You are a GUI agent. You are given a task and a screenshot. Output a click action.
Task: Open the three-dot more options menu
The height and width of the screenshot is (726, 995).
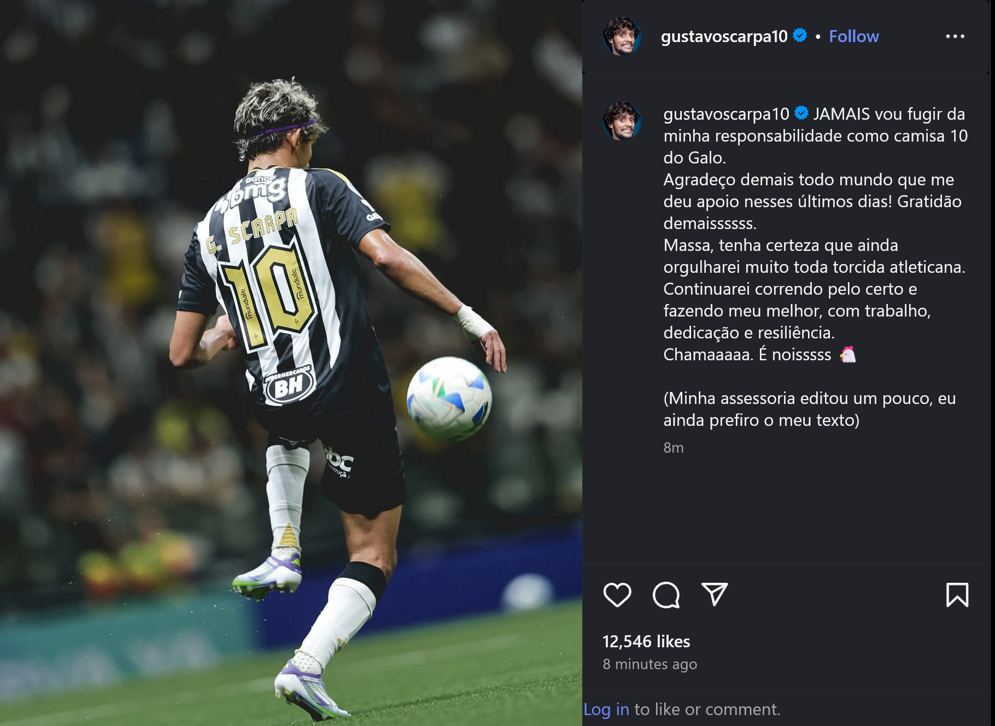click(955, 37)
